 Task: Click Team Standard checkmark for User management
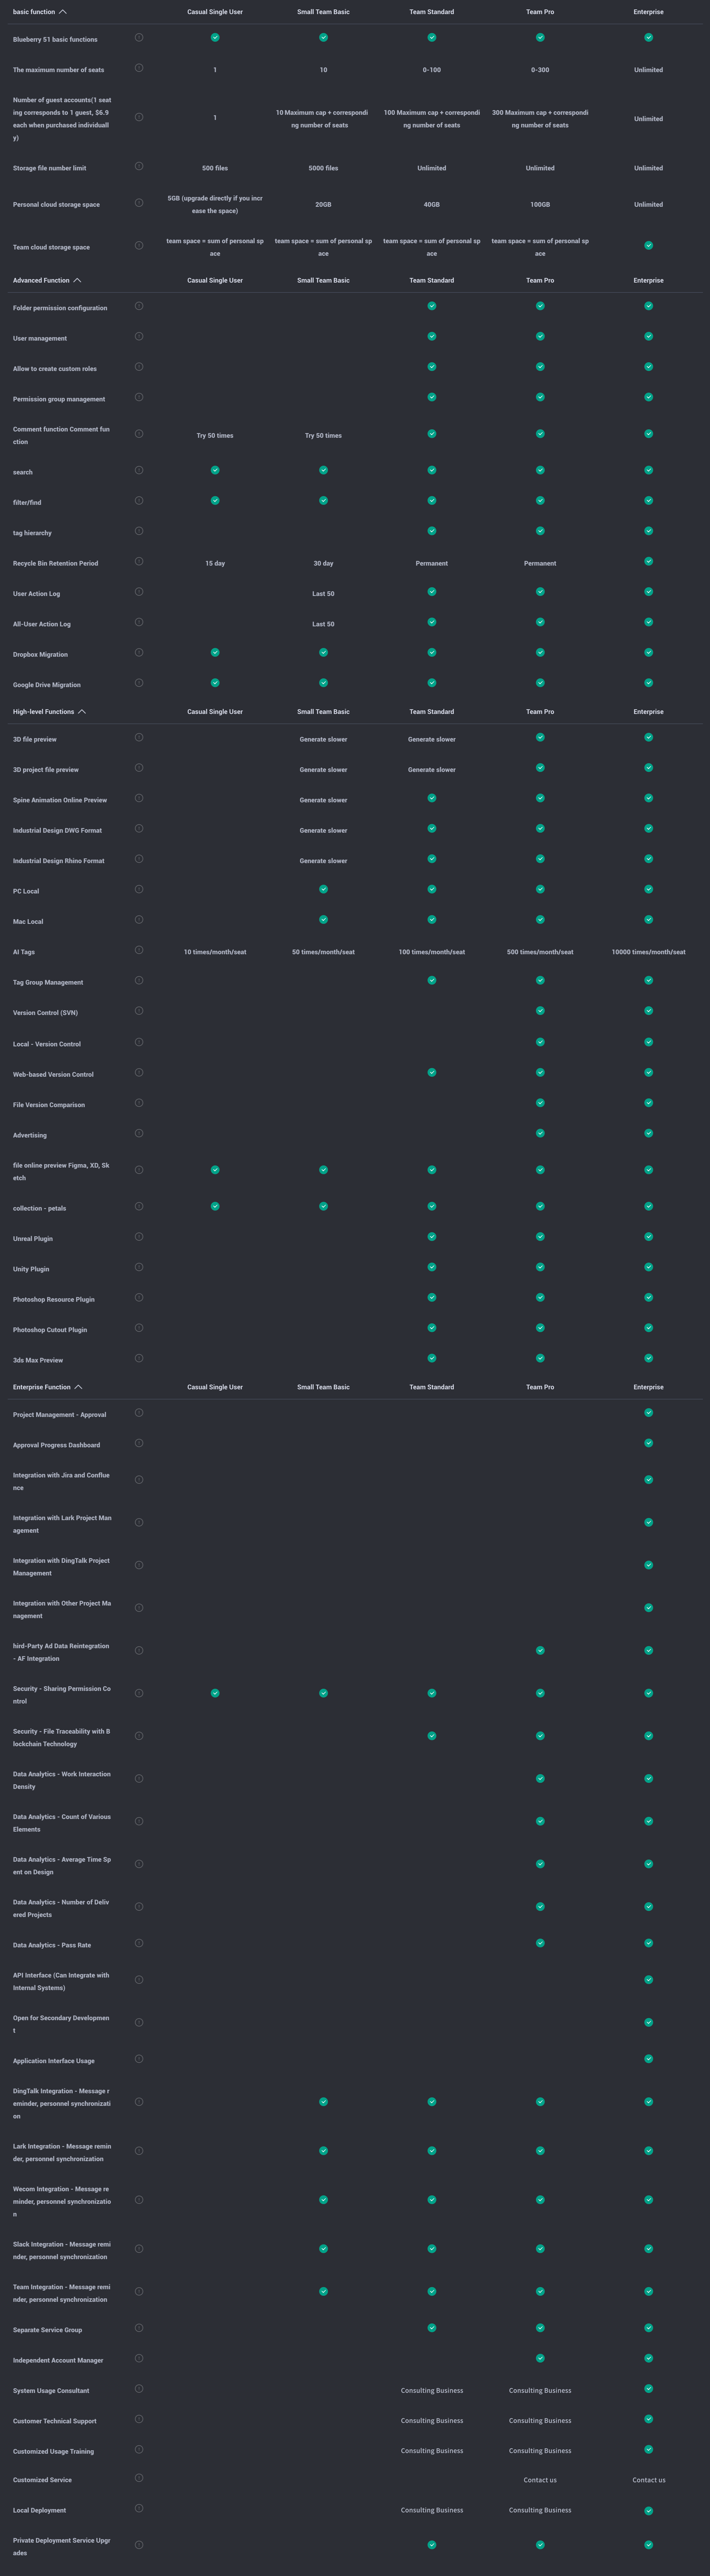coord(432,336)
